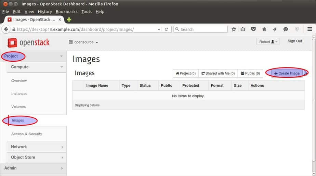
Task: Filter images by Public (0)
Action: coord(250,73)
